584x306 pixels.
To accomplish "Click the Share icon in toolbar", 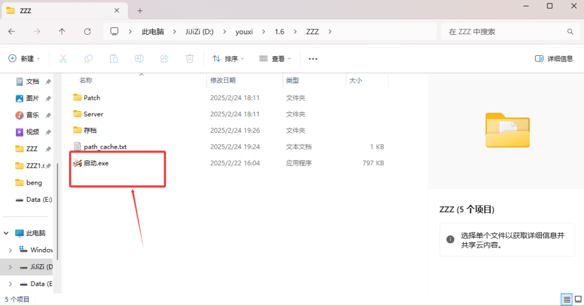I will tap(164, 59).
